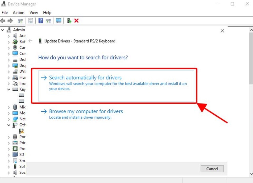
Task: Expand the Batteries category chevron
Action: (x=9, y=42)
